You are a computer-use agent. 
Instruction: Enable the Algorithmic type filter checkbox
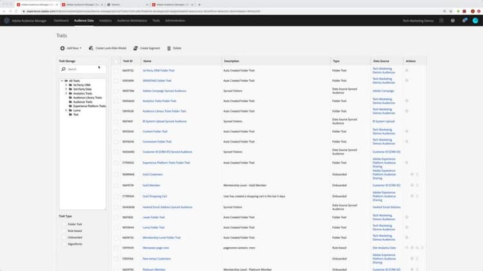(x=64, y=244)
